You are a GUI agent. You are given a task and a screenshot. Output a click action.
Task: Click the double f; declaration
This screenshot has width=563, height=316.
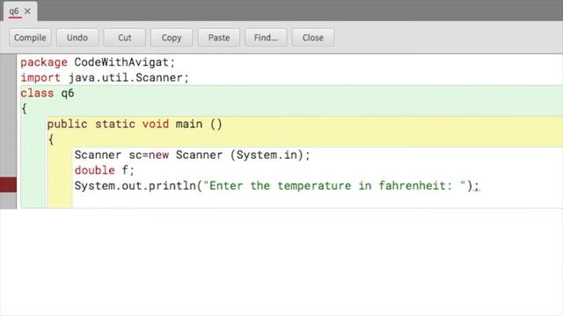click(105, 170)
